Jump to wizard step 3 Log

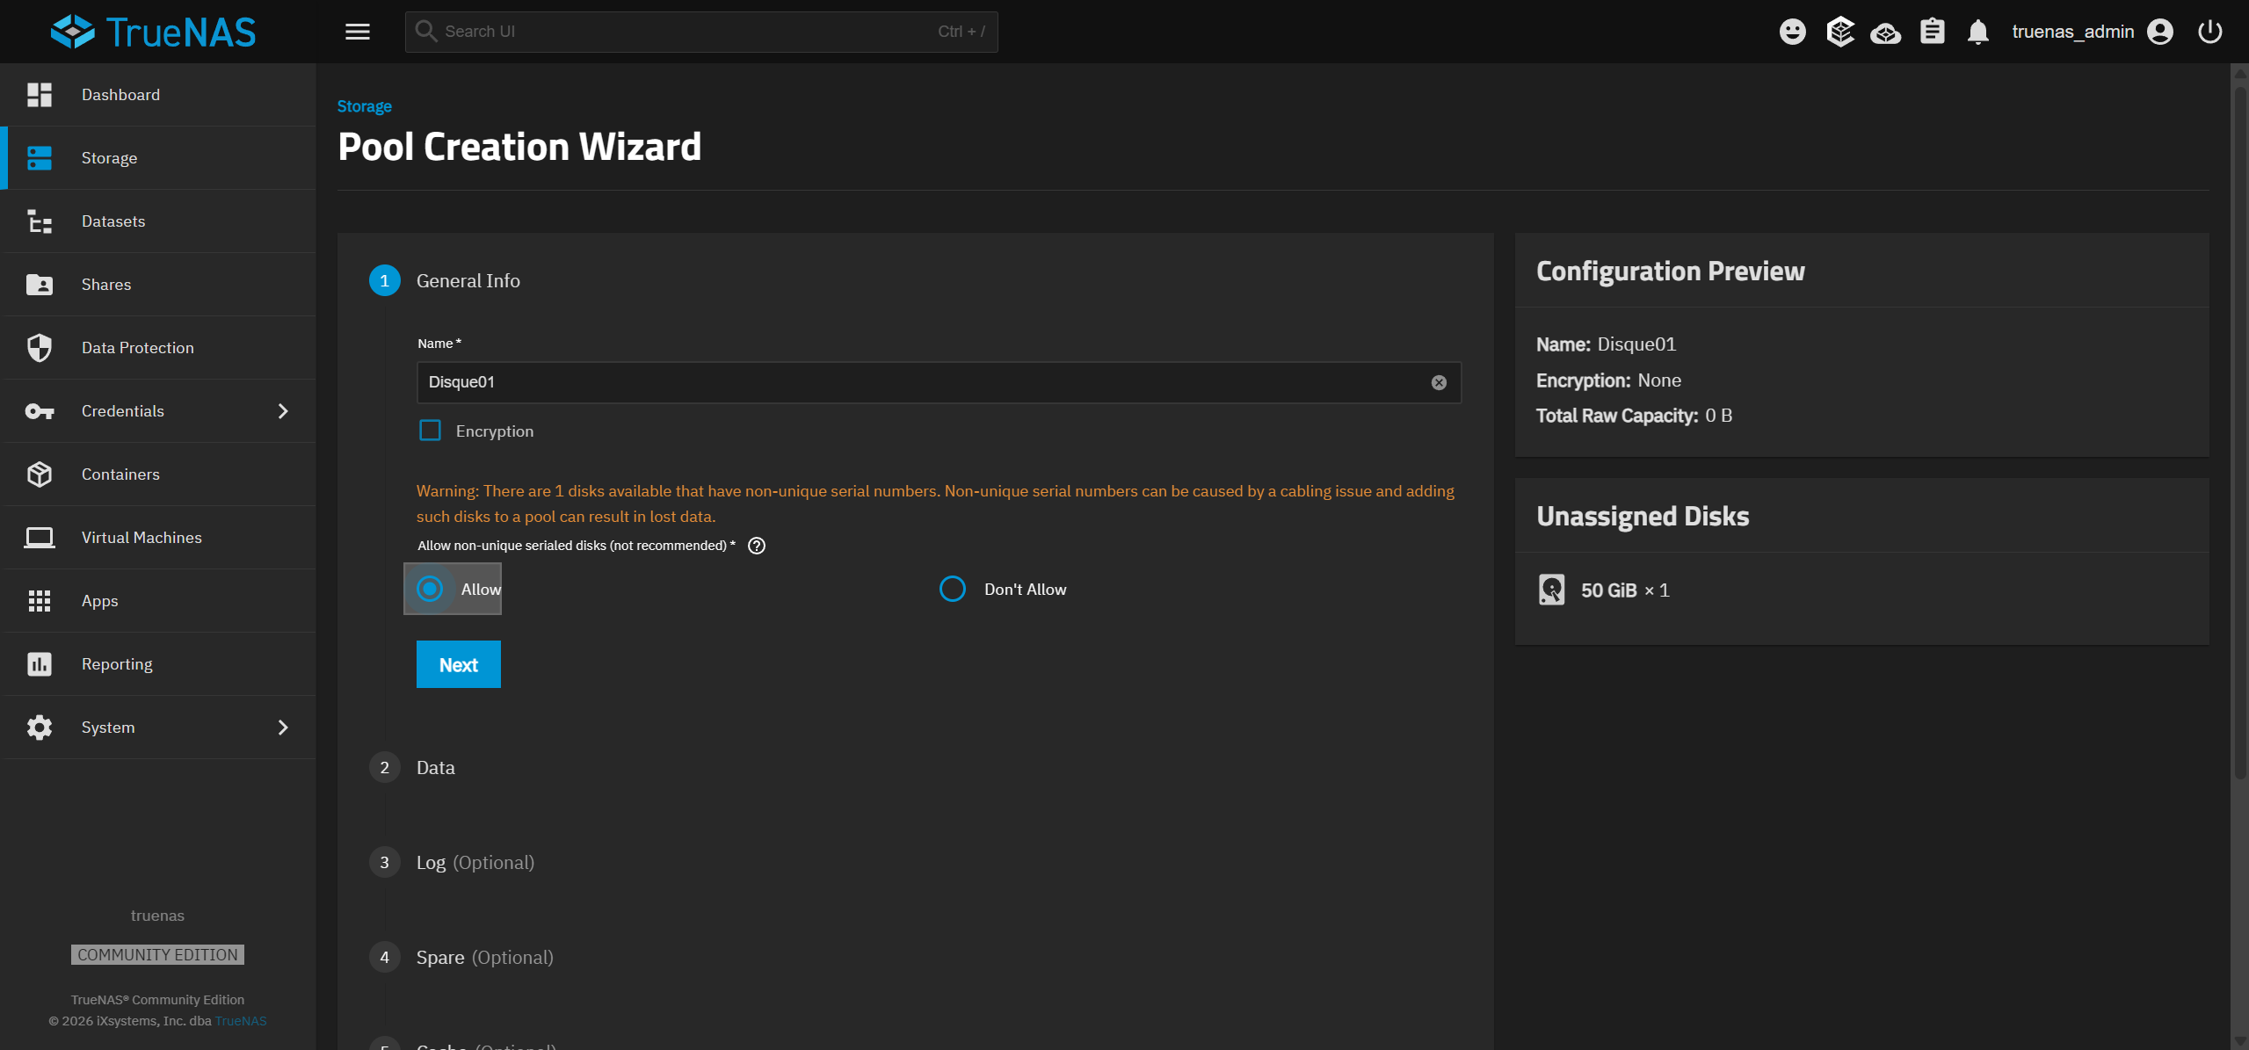click(x=453, y=863)
